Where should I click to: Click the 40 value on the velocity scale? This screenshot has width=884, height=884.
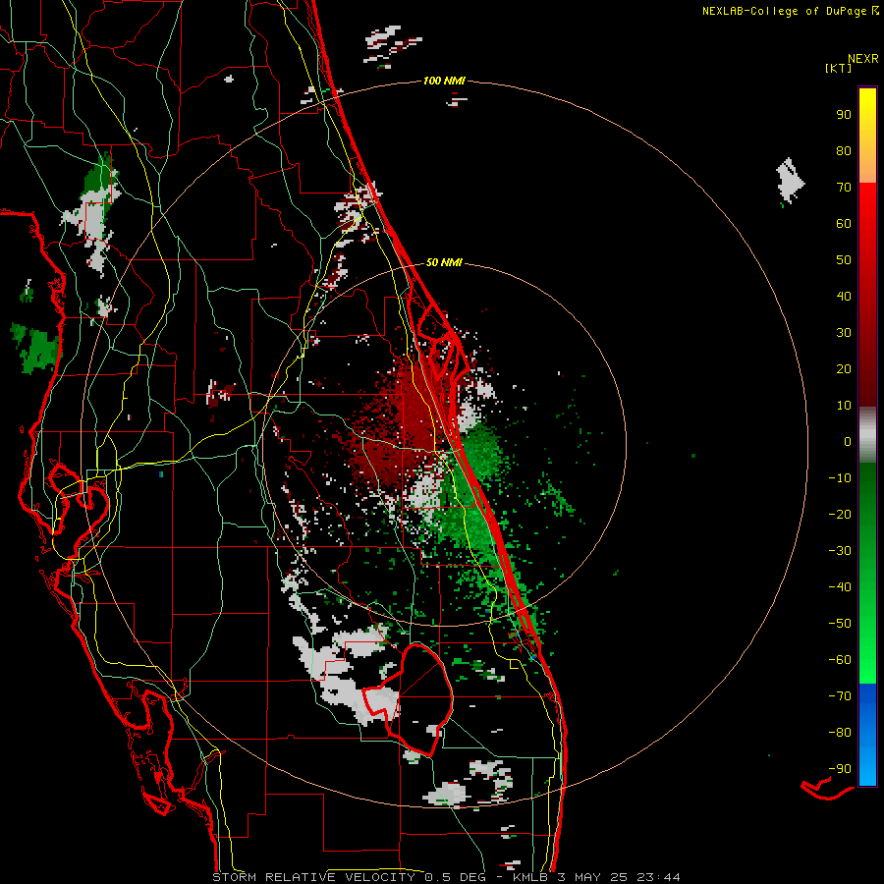844,296
